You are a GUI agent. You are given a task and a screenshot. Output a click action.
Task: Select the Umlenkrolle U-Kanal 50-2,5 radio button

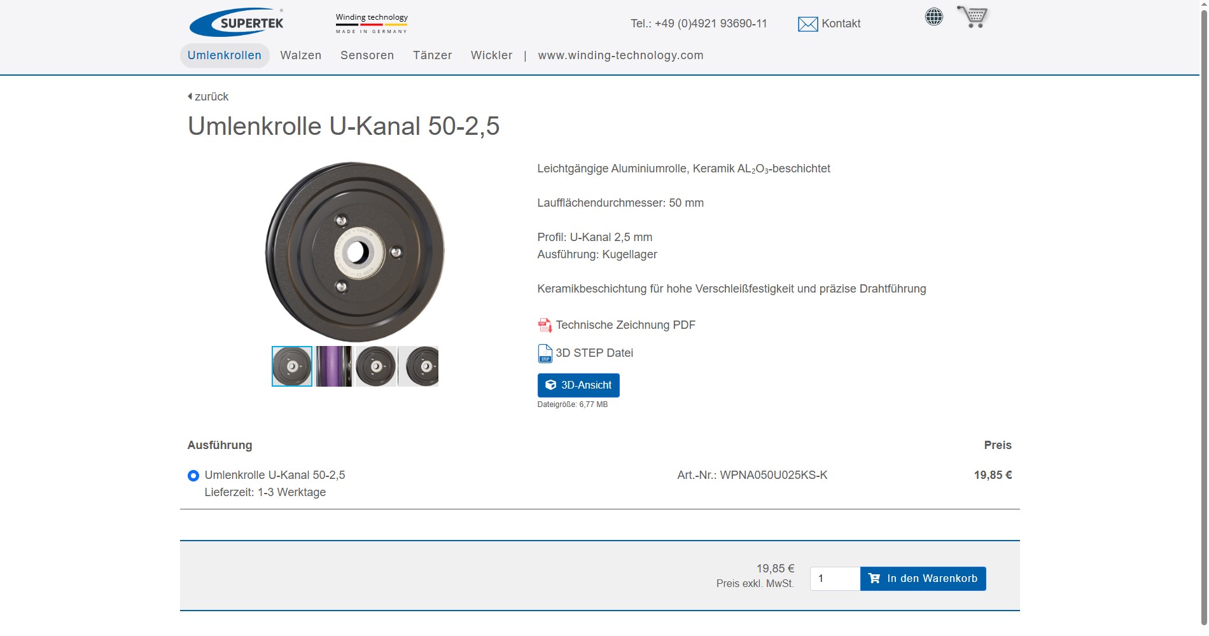[x=193, y=475]
